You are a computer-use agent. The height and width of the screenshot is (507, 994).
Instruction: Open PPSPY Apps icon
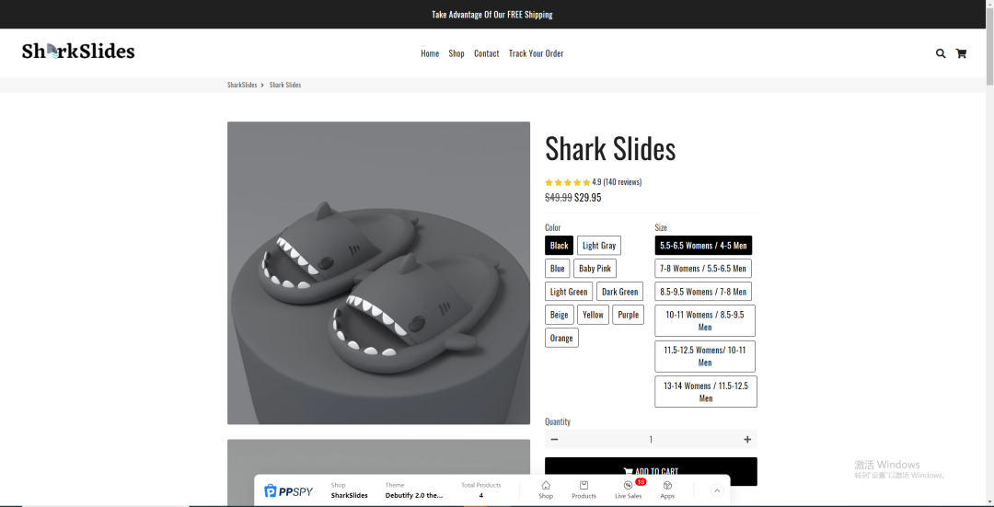coord(667,490)
